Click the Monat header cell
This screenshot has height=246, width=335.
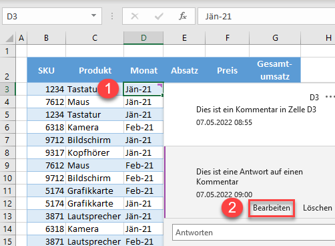pos(143,70)
